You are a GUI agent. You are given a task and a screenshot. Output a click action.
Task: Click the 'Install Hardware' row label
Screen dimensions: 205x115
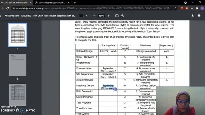coord(85,80)
